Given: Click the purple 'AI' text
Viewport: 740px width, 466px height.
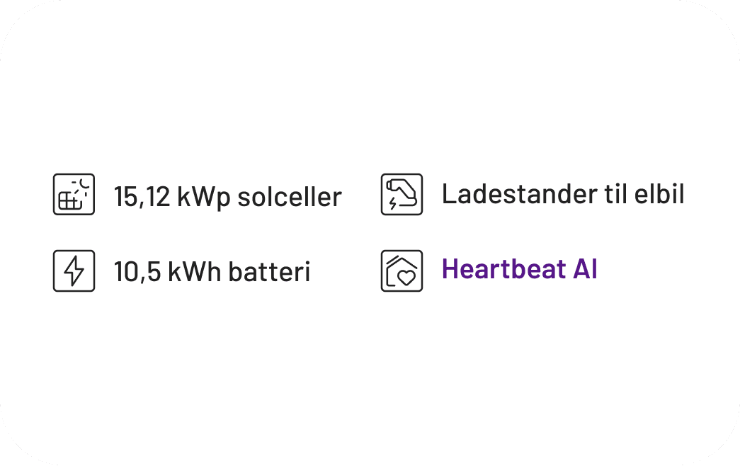Looking at the screenshot, I should click(x=586, y=270).
